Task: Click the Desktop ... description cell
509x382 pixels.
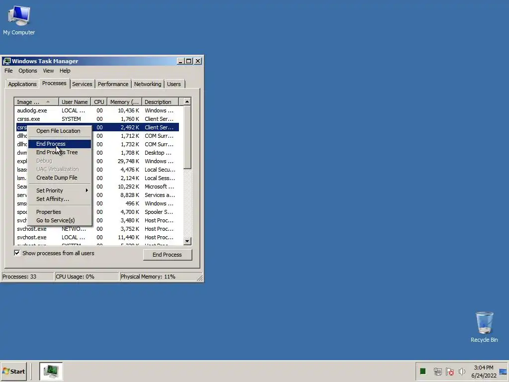Action: click(158, 153)
